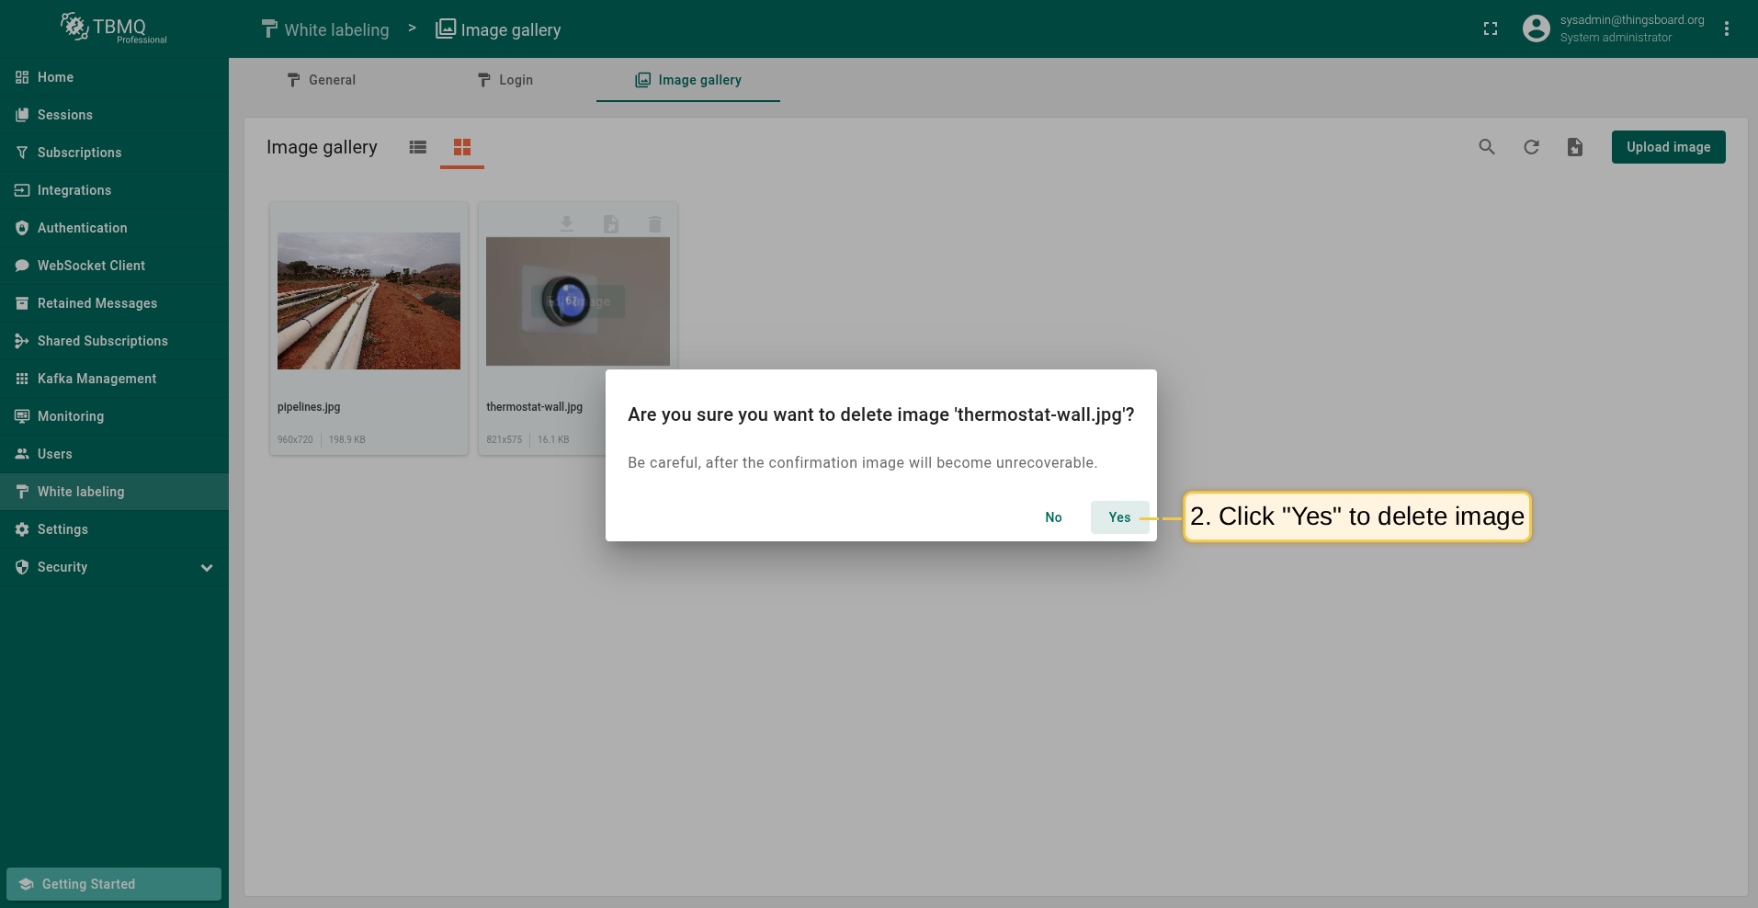This screenshot has height=908, width=1758.
Task: Refresh the image gallery
Action: tap(1530, 147)
